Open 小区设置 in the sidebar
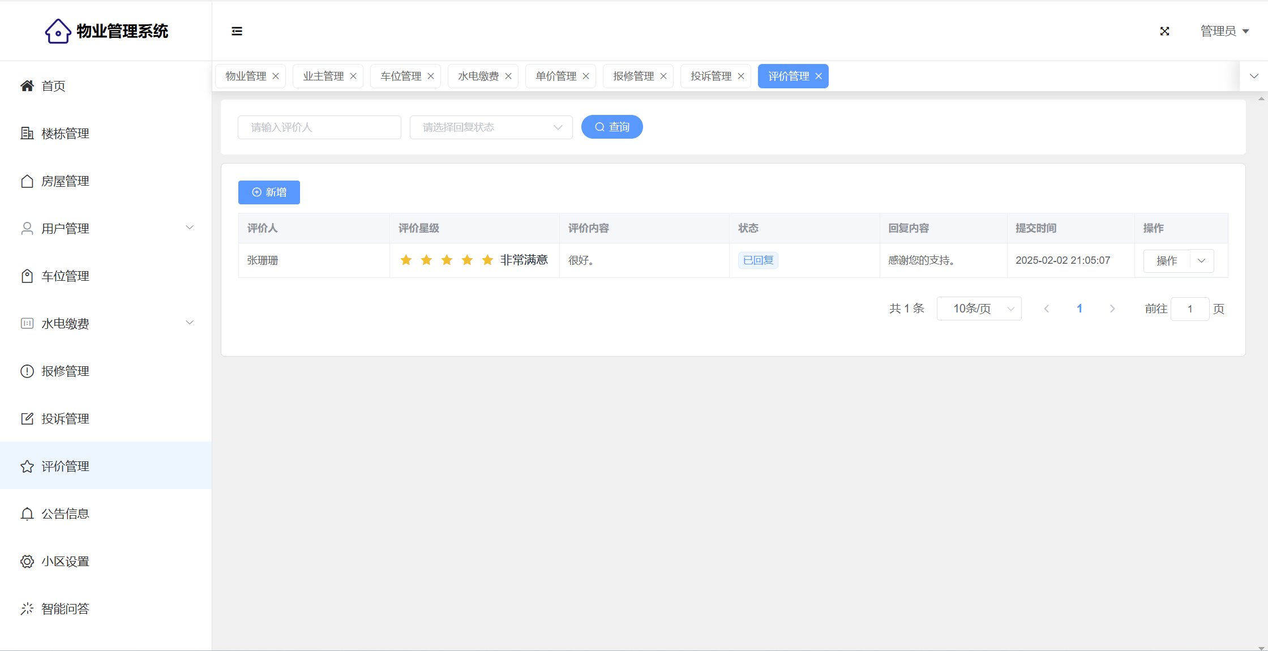 point(65,562)
